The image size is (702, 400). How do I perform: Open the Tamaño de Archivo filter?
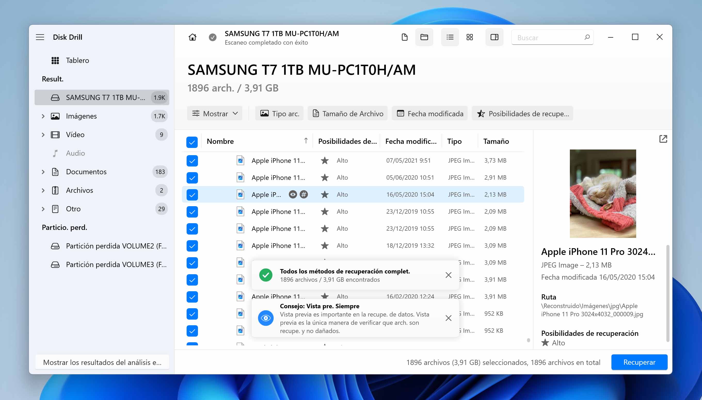pos(347,113)
